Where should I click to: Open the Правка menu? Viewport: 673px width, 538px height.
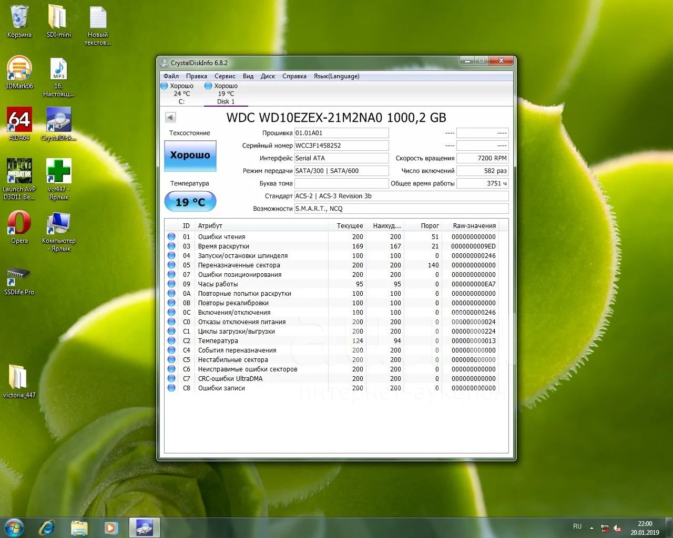click(197, 76)
